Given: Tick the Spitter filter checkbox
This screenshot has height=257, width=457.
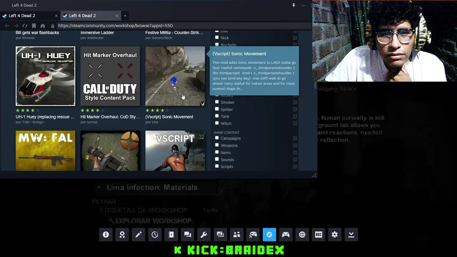Looking at the screenshot, I should (x=217, y=109).
